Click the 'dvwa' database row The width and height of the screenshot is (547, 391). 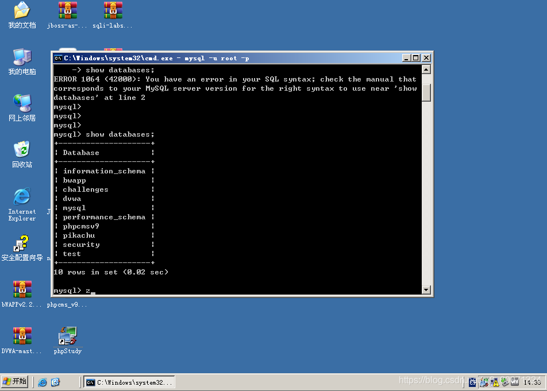(x=104, y=199)
